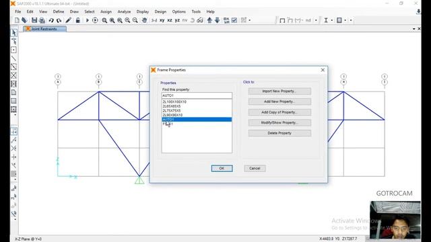Click Modify/Show Property button
The width and height of the screenshot is (431, 242).
click(x=279, y=122)
